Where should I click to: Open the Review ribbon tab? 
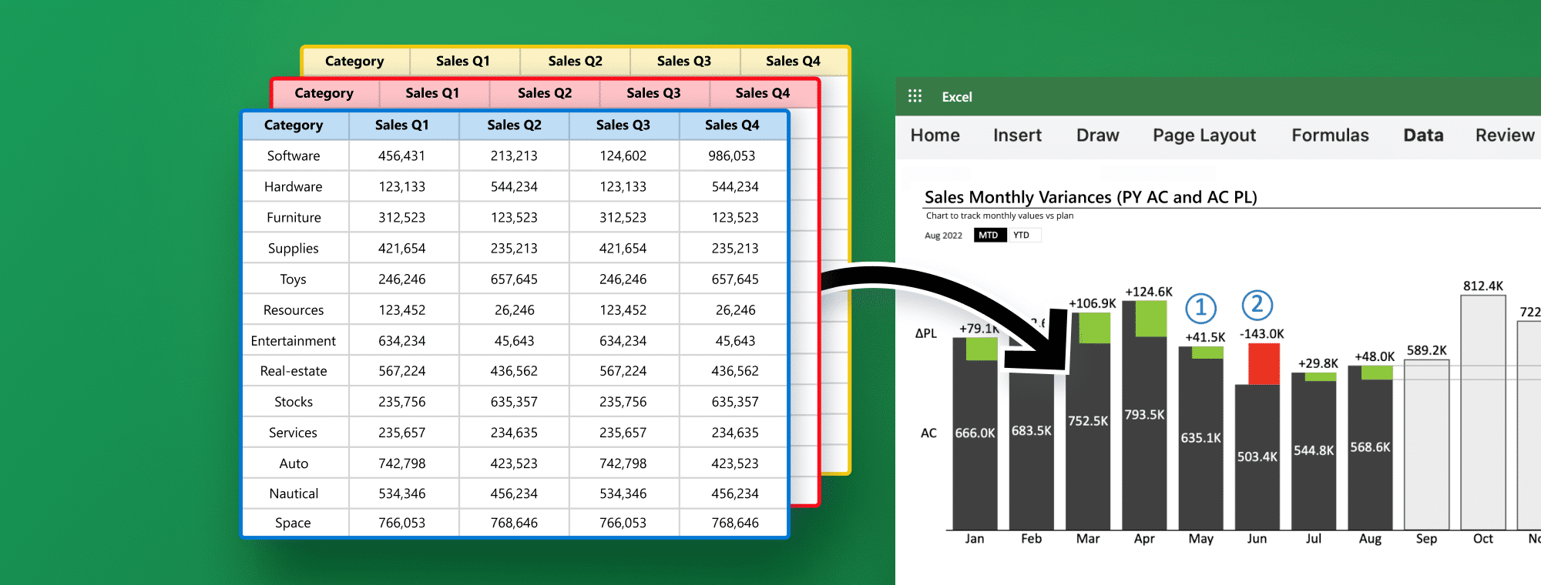1504,135
